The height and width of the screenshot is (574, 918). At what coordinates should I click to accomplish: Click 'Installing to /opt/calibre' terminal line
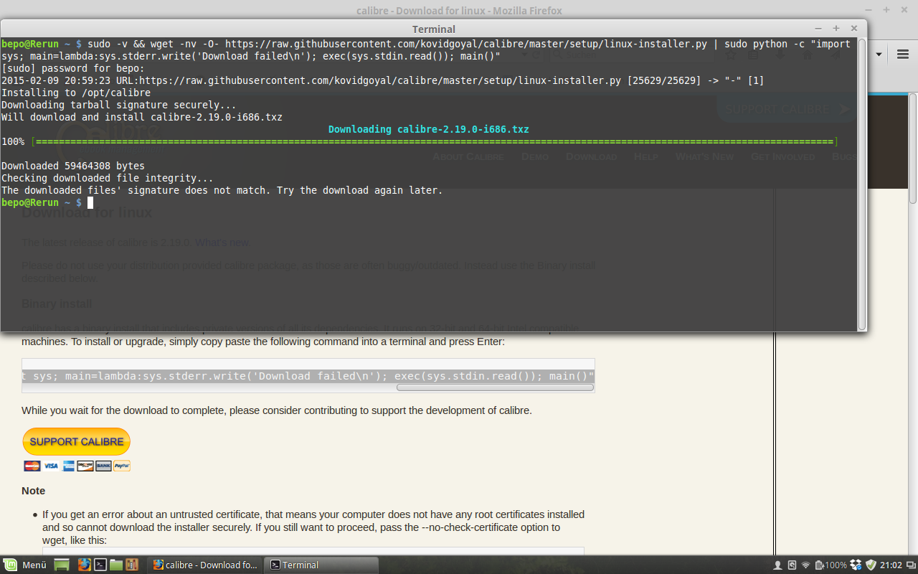(x=76, y=93)
